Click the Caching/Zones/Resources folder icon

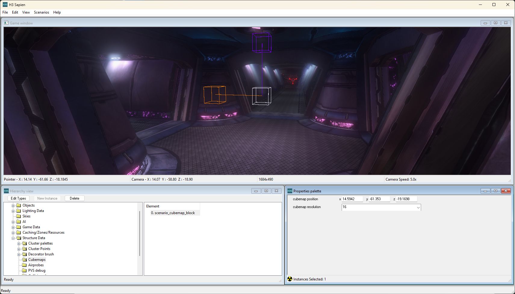click(x=18, y=232)
